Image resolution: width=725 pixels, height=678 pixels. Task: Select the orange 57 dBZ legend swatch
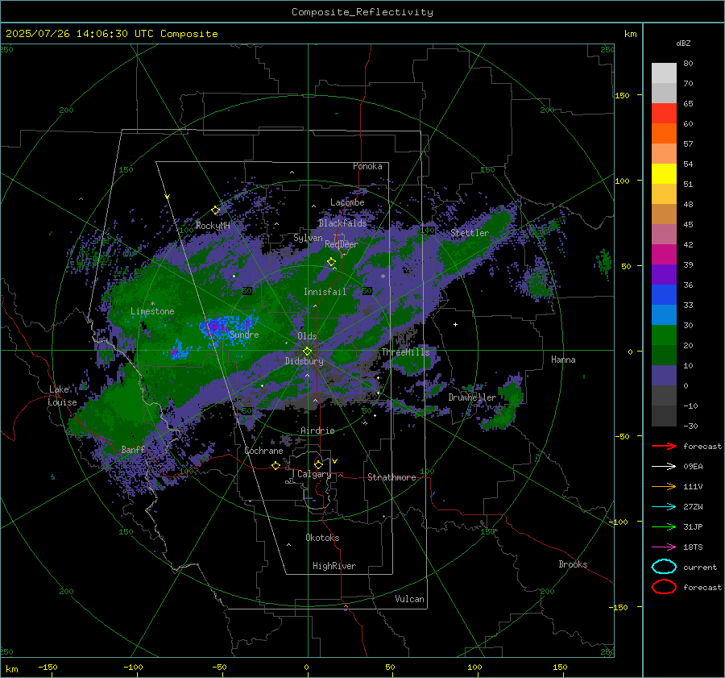[x=664, y=133]
